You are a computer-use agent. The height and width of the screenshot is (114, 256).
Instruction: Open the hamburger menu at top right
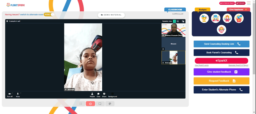coord(249,3)
